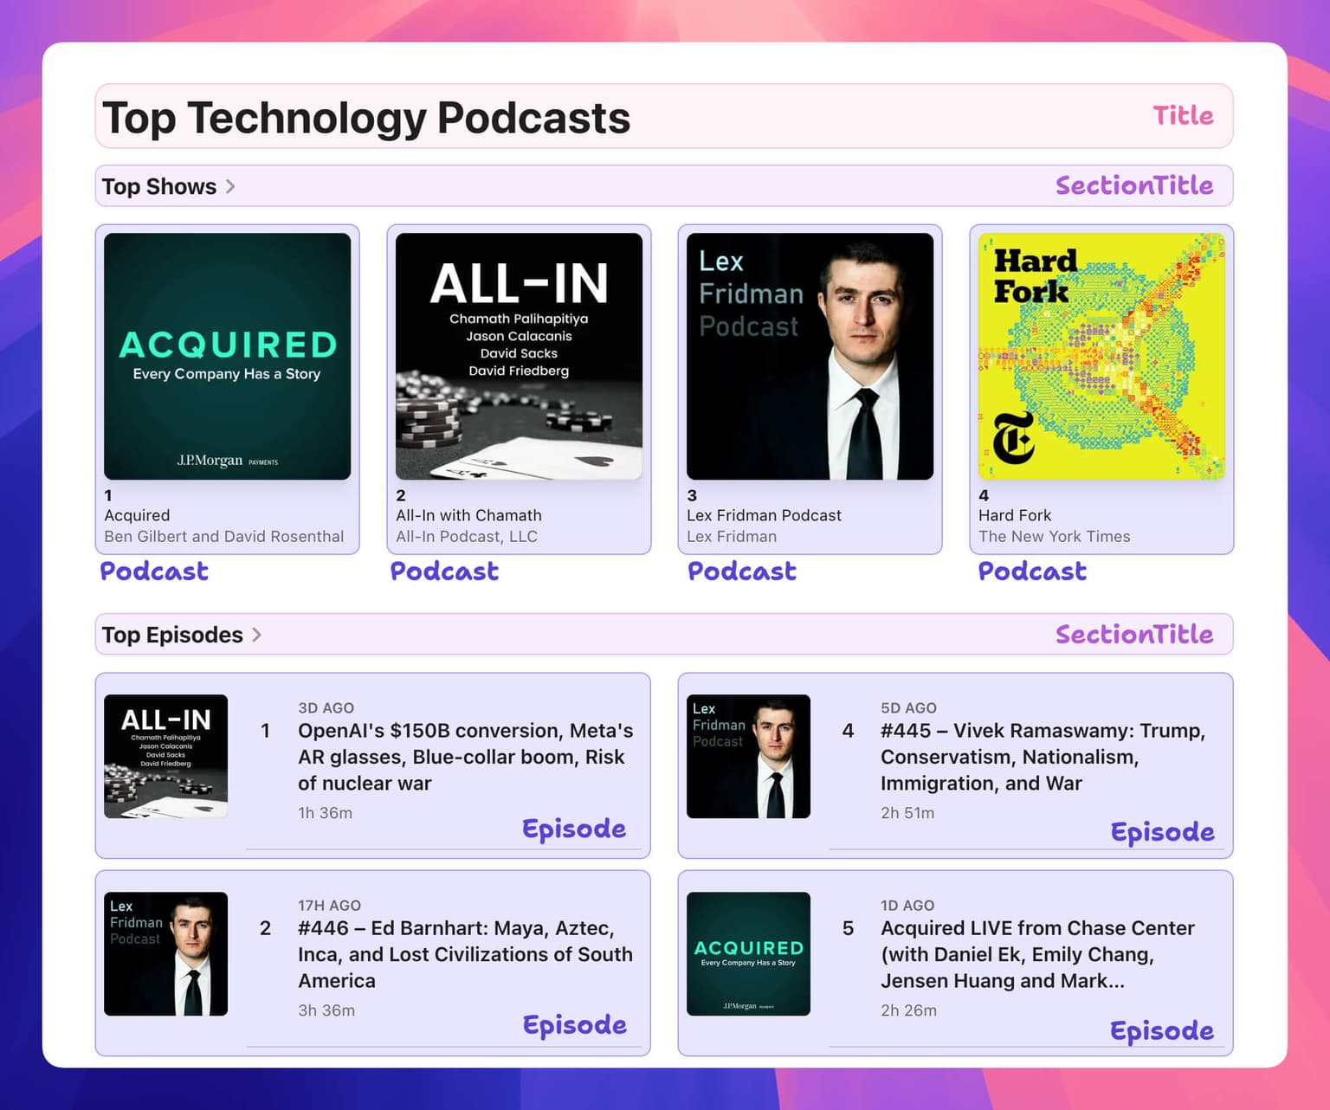Open the Lex Fridman thumbnail for episode #445
Viewport: 1330px width, 1110px height.
[748, 756]
